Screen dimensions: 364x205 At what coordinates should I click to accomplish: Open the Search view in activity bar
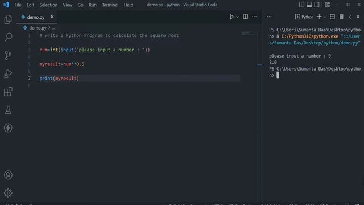8,37
